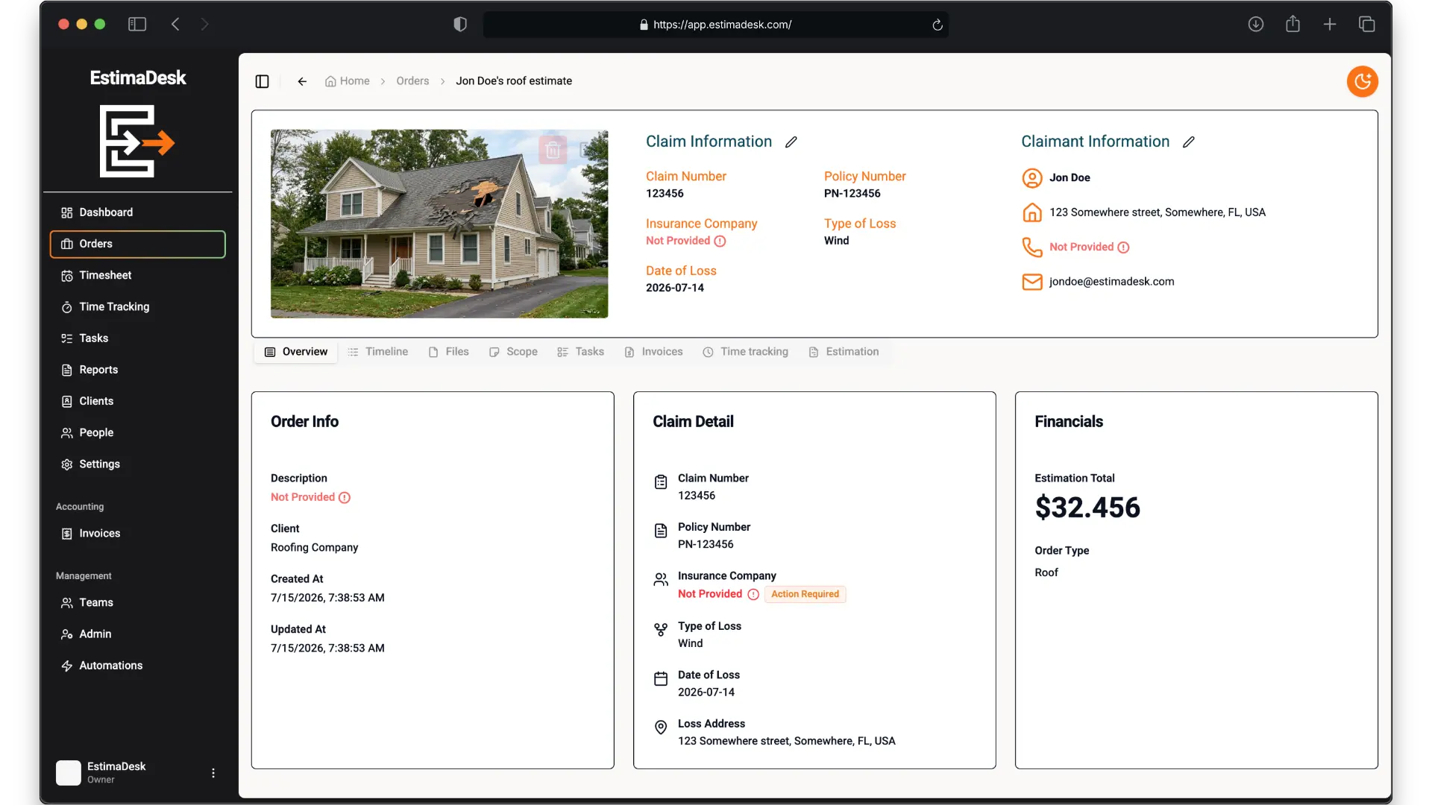Viewport: 1432px width, 805px height.
Task: Click the EstimaDesk owner avatar
Action: point(69,773)
